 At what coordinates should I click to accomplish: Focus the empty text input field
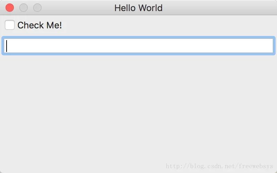coord(138,46)
